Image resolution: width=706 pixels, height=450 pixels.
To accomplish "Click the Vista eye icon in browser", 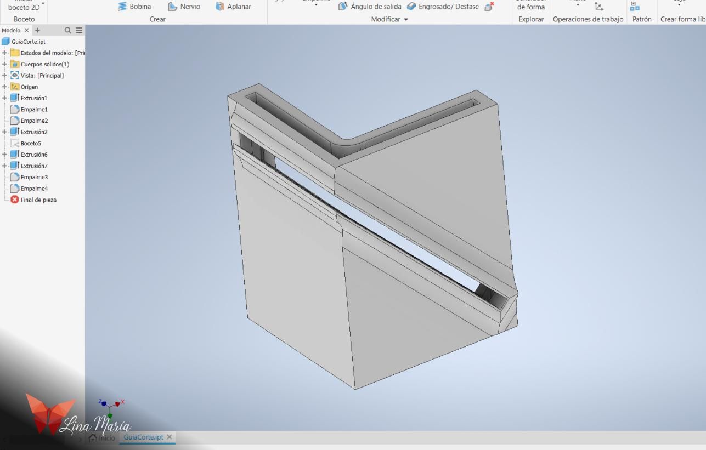I will 15,76.
